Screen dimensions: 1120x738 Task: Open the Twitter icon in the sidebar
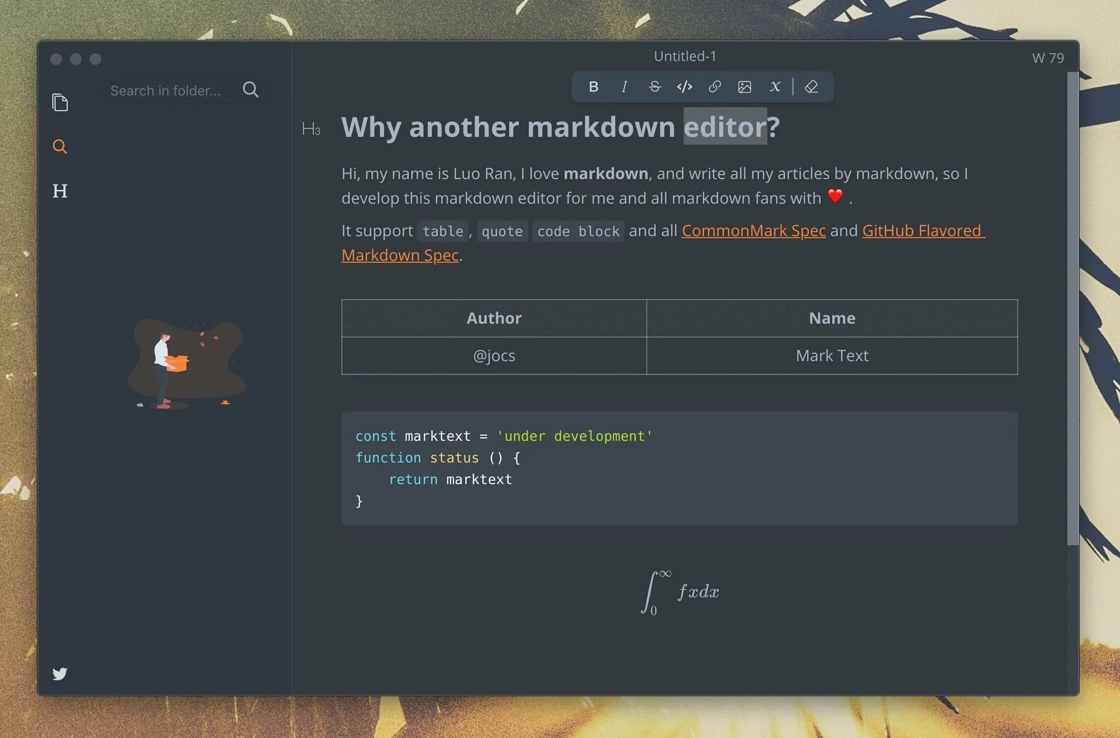60,673
